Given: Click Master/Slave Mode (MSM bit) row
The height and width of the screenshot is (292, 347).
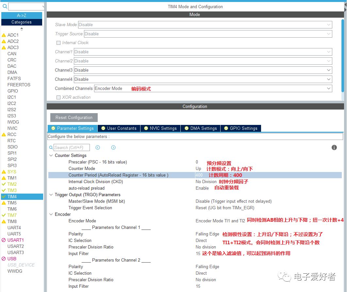Looking at the screenshot, I should (x=195, y=201).
